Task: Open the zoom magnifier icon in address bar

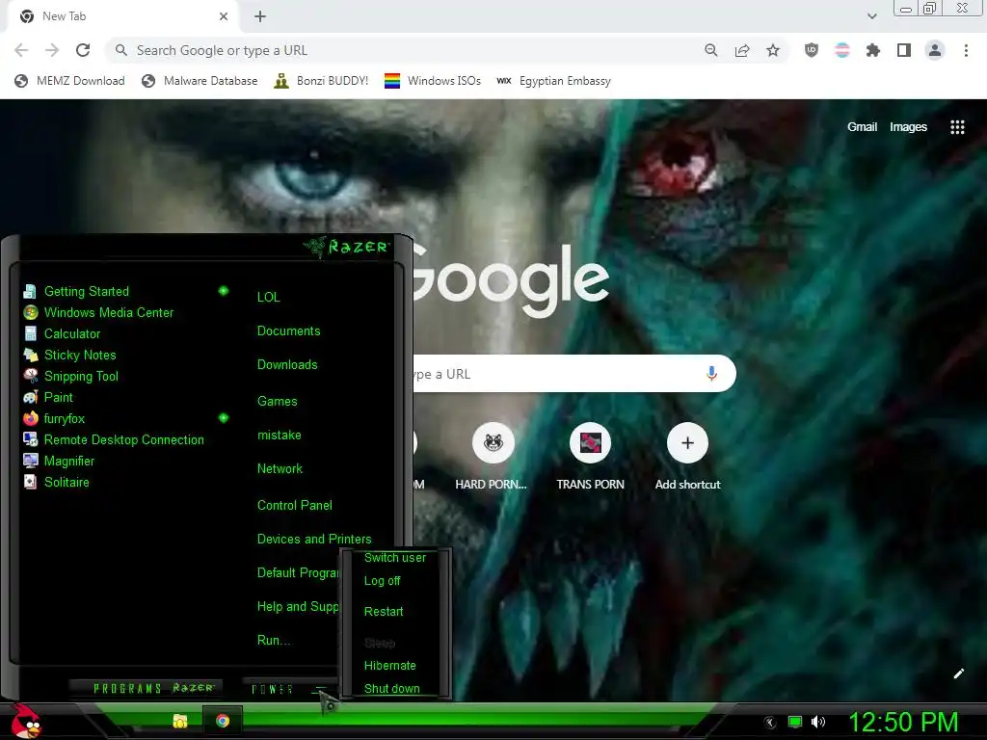Action: [x=711, y=50]
